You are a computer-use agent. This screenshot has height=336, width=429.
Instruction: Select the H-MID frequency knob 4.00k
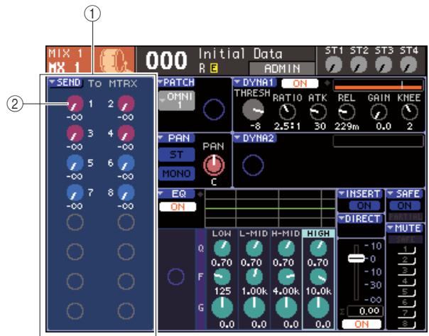pyautogui.click(x=286, y=276)
